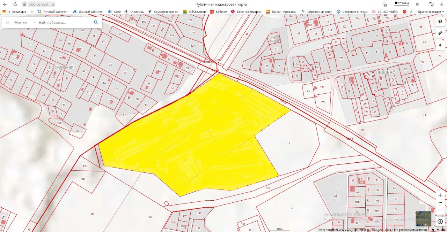Zoom in on the map with plus
The width and height of the screenshot is (447, 232).
pos(440,195)
